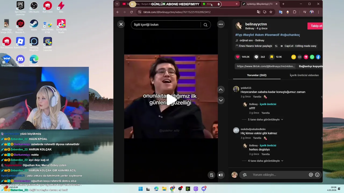
Task: Open the Chrome extensions puzzle icon
Action: tap(295, 12)
